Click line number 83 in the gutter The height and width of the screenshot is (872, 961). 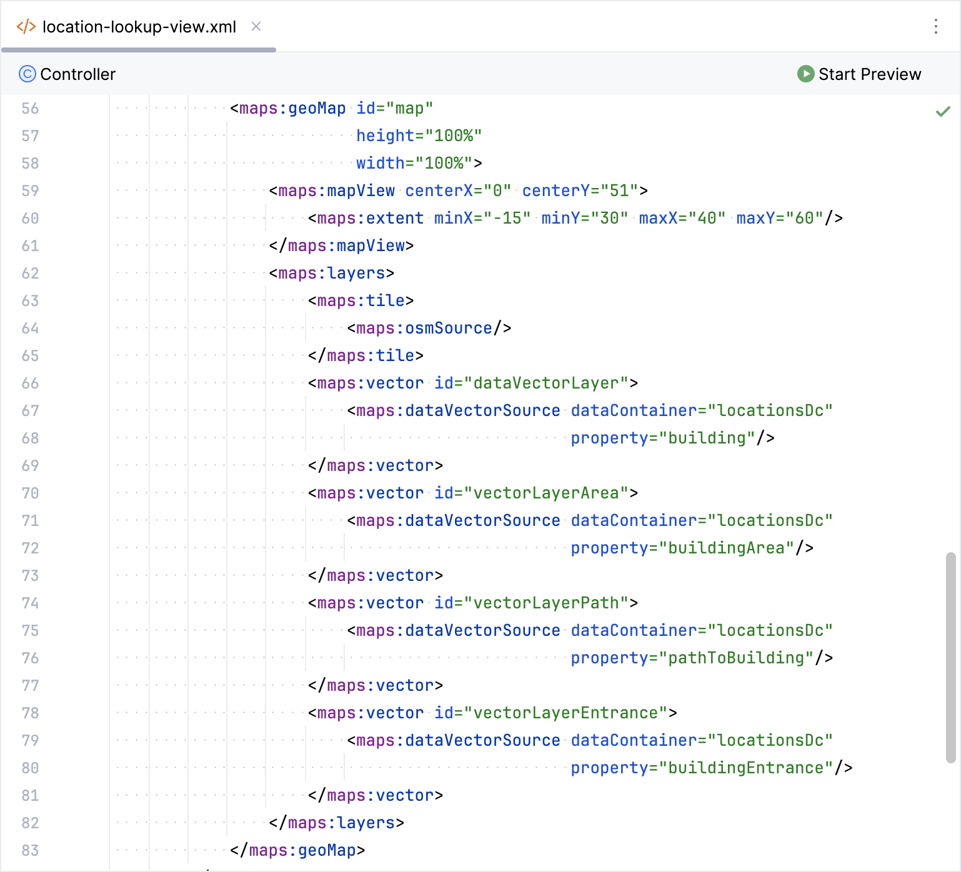[x=30, y=851]
